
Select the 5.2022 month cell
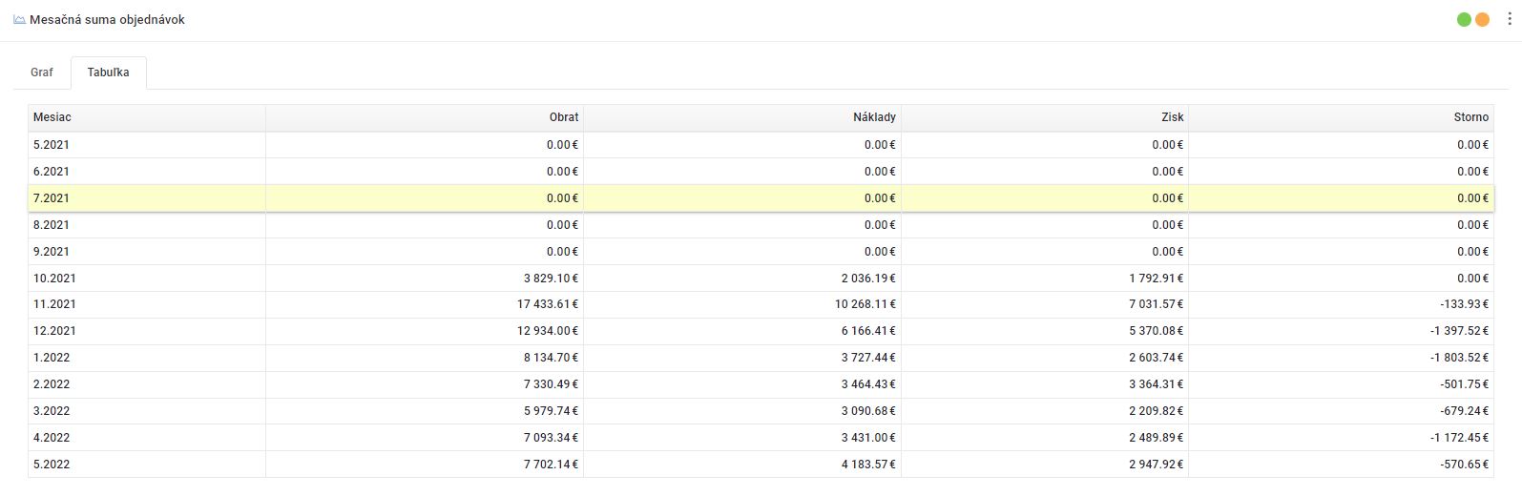pos(52,465)
